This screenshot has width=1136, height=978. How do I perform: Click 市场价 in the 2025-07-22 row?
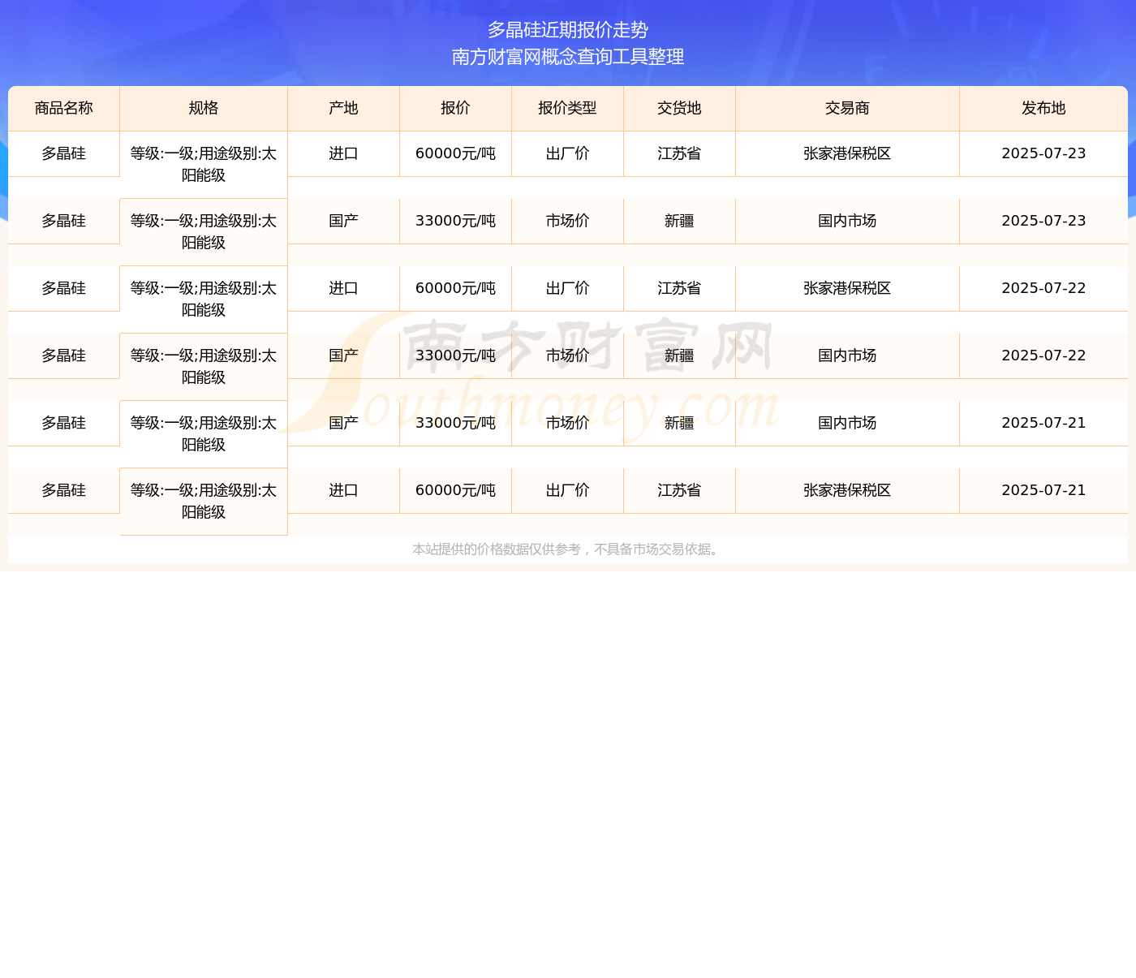(x=567, y=355)
